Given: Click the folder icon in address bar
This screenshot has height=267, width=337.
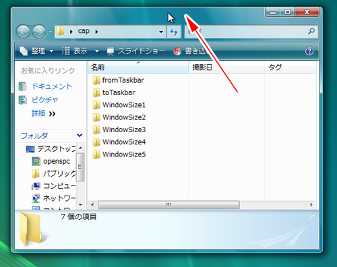Looking at the screenshot, I should [x=61, y=31].
